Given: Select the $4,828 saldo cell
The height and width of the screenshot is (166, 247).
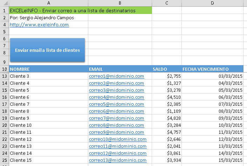Looking at the screenshot, I should pos(167,118).
